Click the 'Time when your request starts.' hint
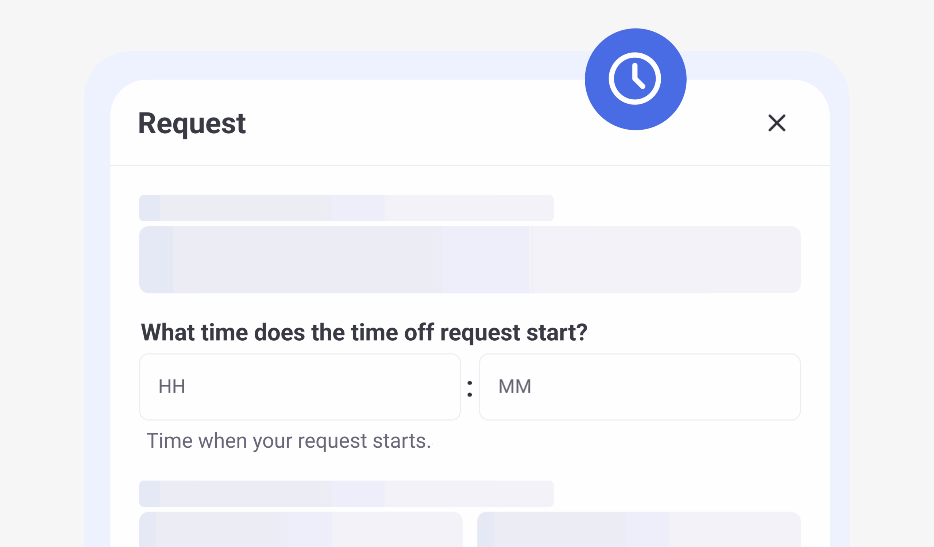 pyautogui.click(x=289, y=441)
